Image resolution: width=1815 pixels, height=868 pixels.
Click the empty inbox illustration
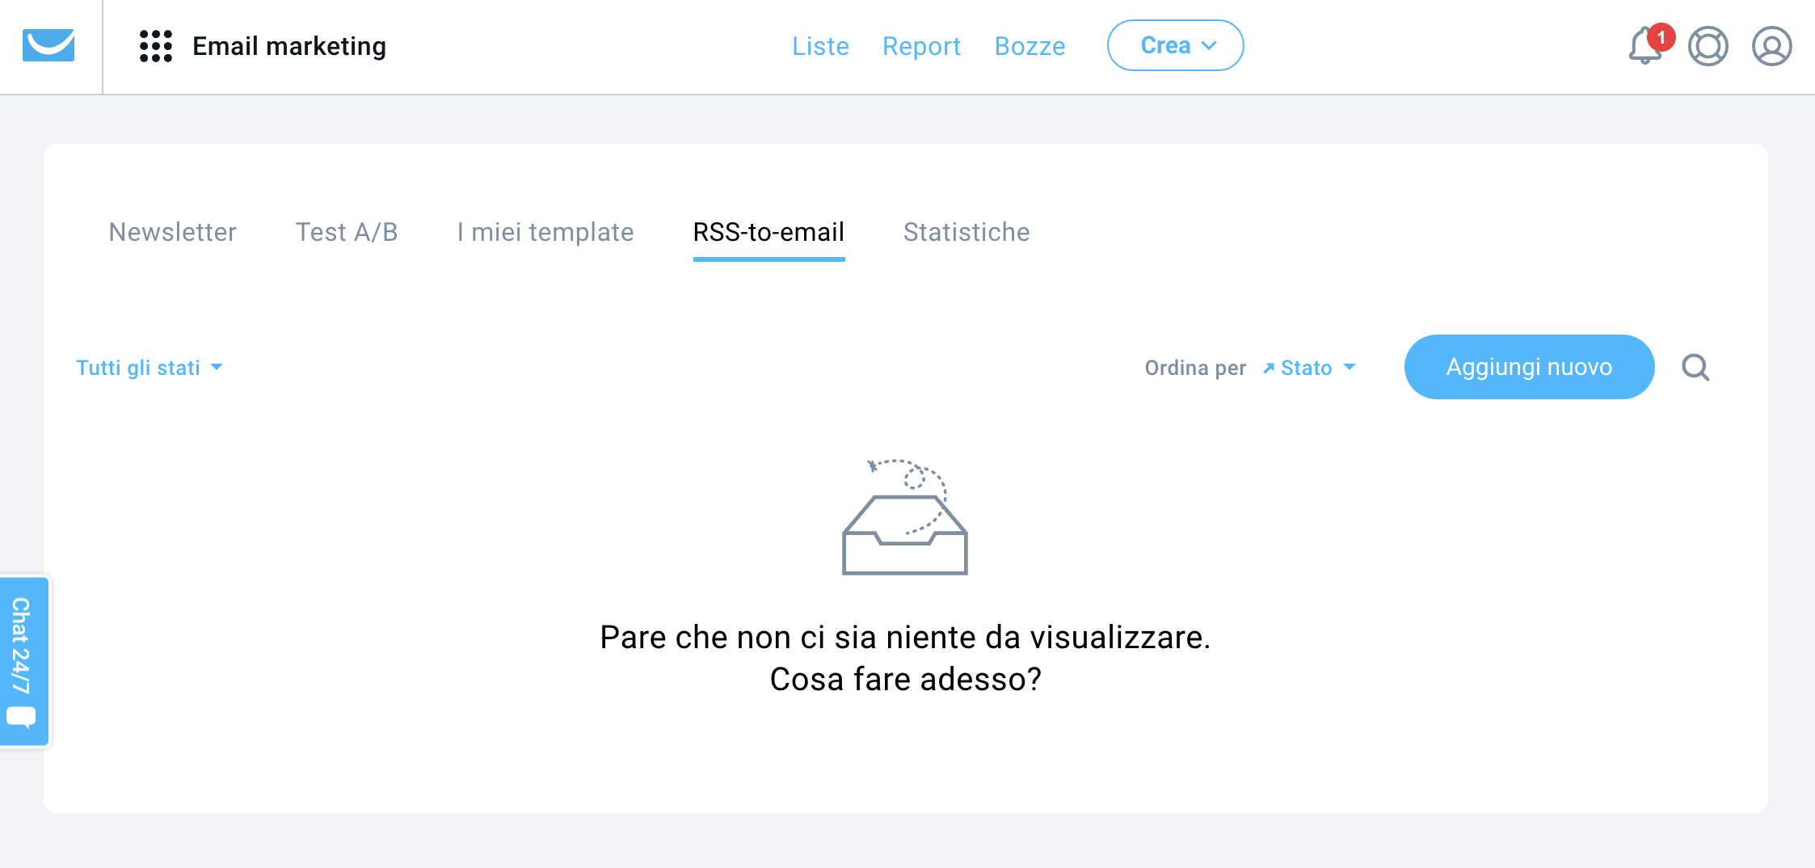tap(905, 516)
